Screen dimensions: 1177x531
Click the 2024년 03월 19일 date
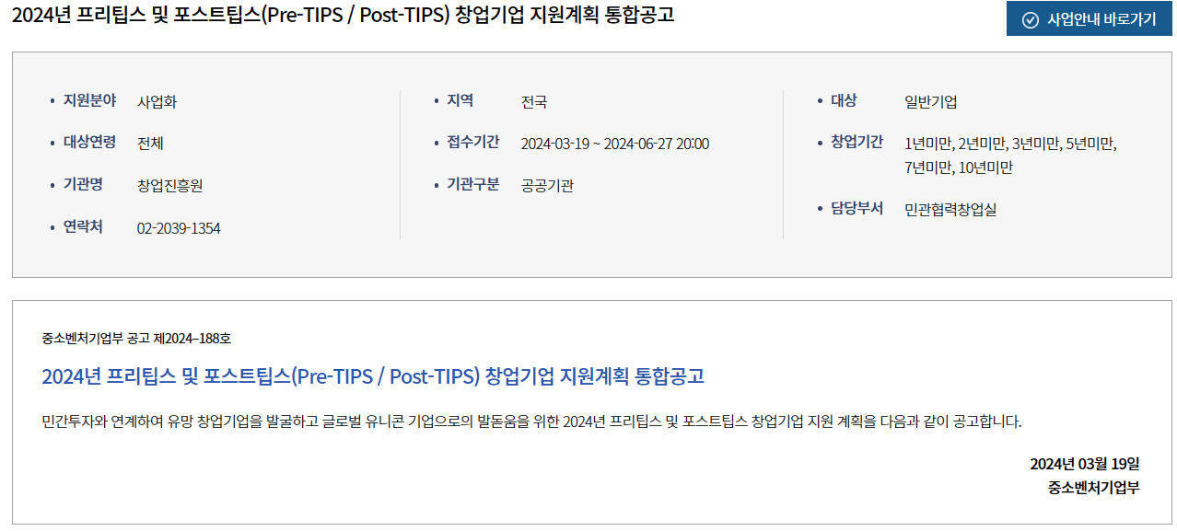(x=1085, y=464)
